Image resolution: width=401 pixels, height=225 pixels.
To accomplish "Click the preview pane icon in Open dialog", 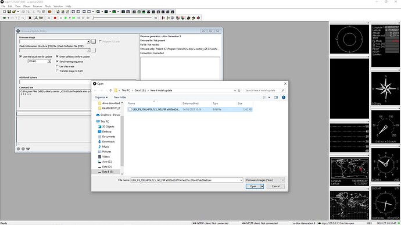I will [276, 97].
